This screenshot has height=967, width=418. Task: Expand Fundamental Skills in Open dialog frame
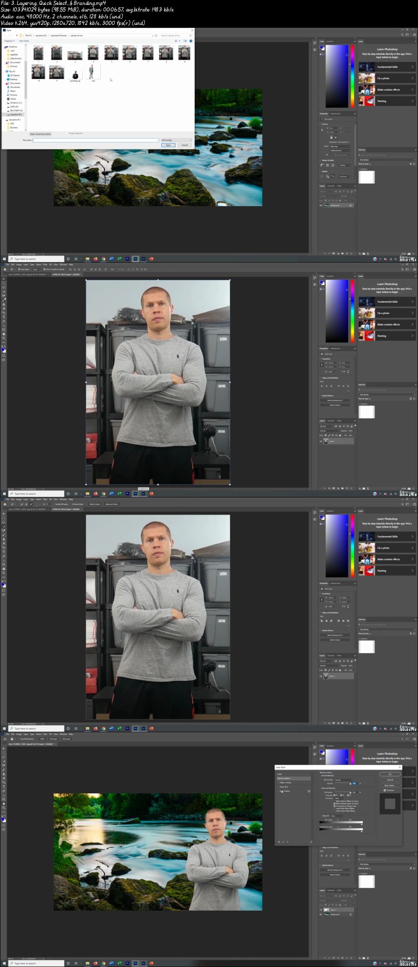pos(387,67)
